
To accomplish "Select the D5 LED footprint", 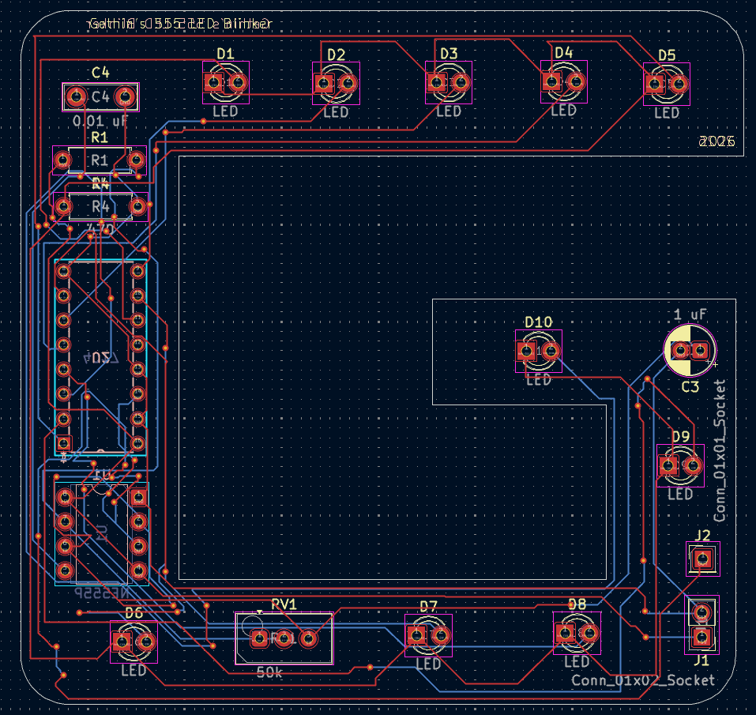I will (x=666, y=84).
